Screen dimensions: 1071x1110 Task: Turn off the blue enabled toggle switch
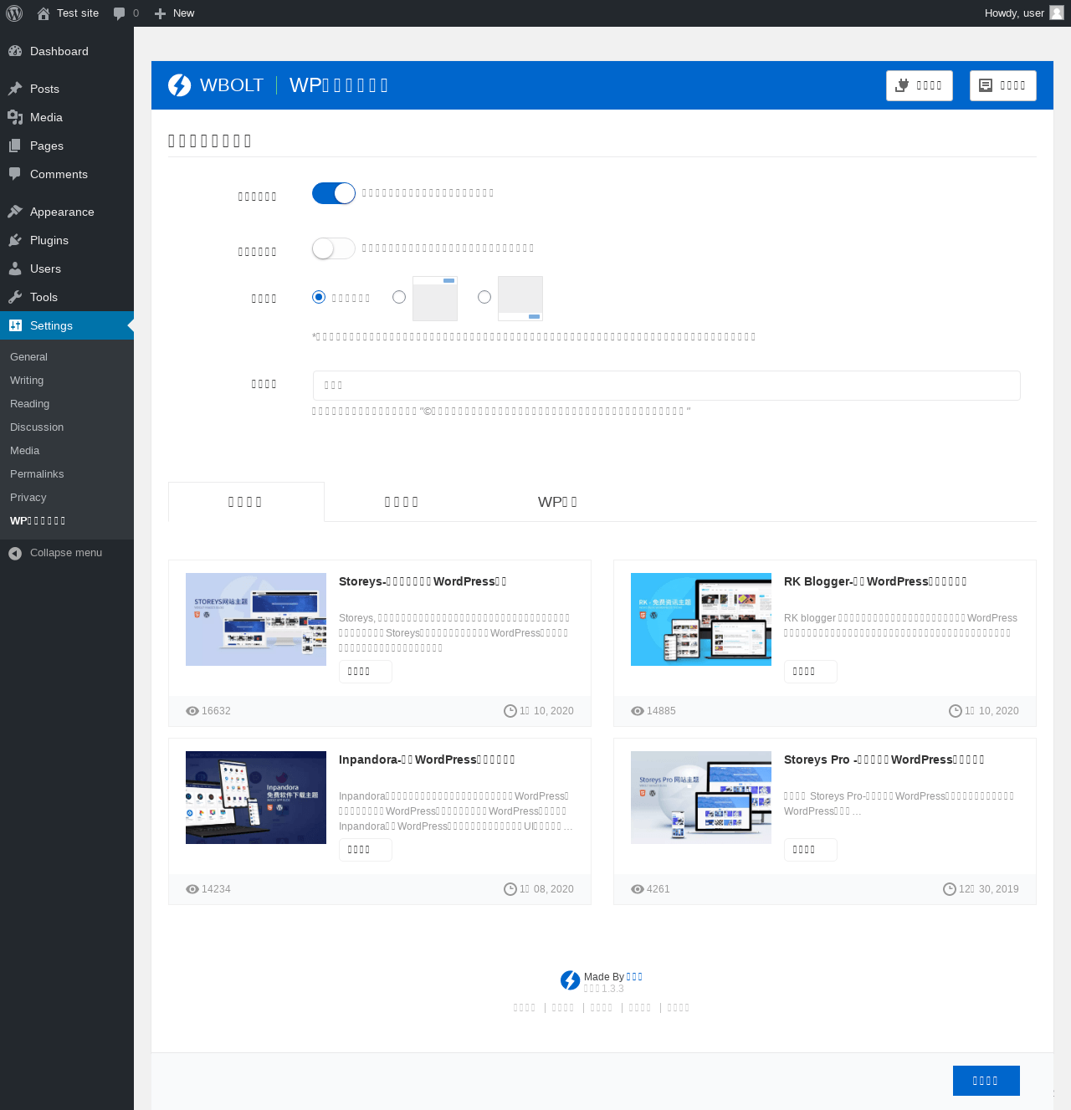pos(334,193)
